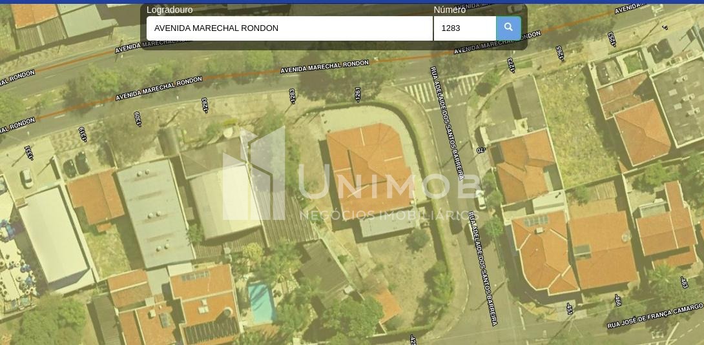
Task: Select lot number 451 map label
Action: pos(569,308)
